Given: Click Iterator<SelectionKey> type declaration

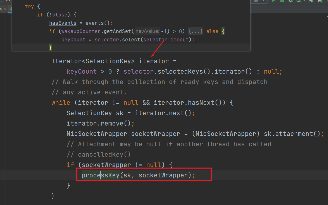Looking at the screenshot, I should 93,61.
